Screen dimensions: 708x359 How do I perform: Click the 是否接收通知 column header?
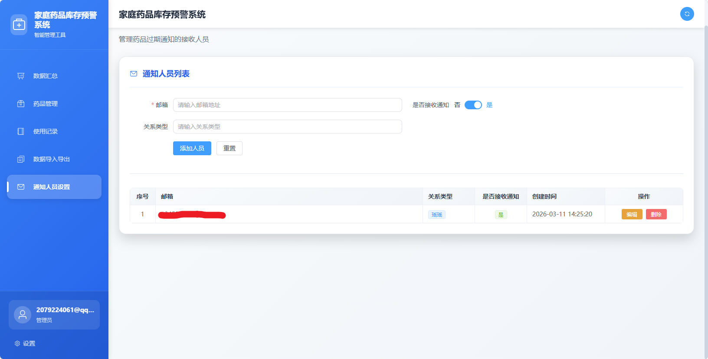[x=501, y=196]
